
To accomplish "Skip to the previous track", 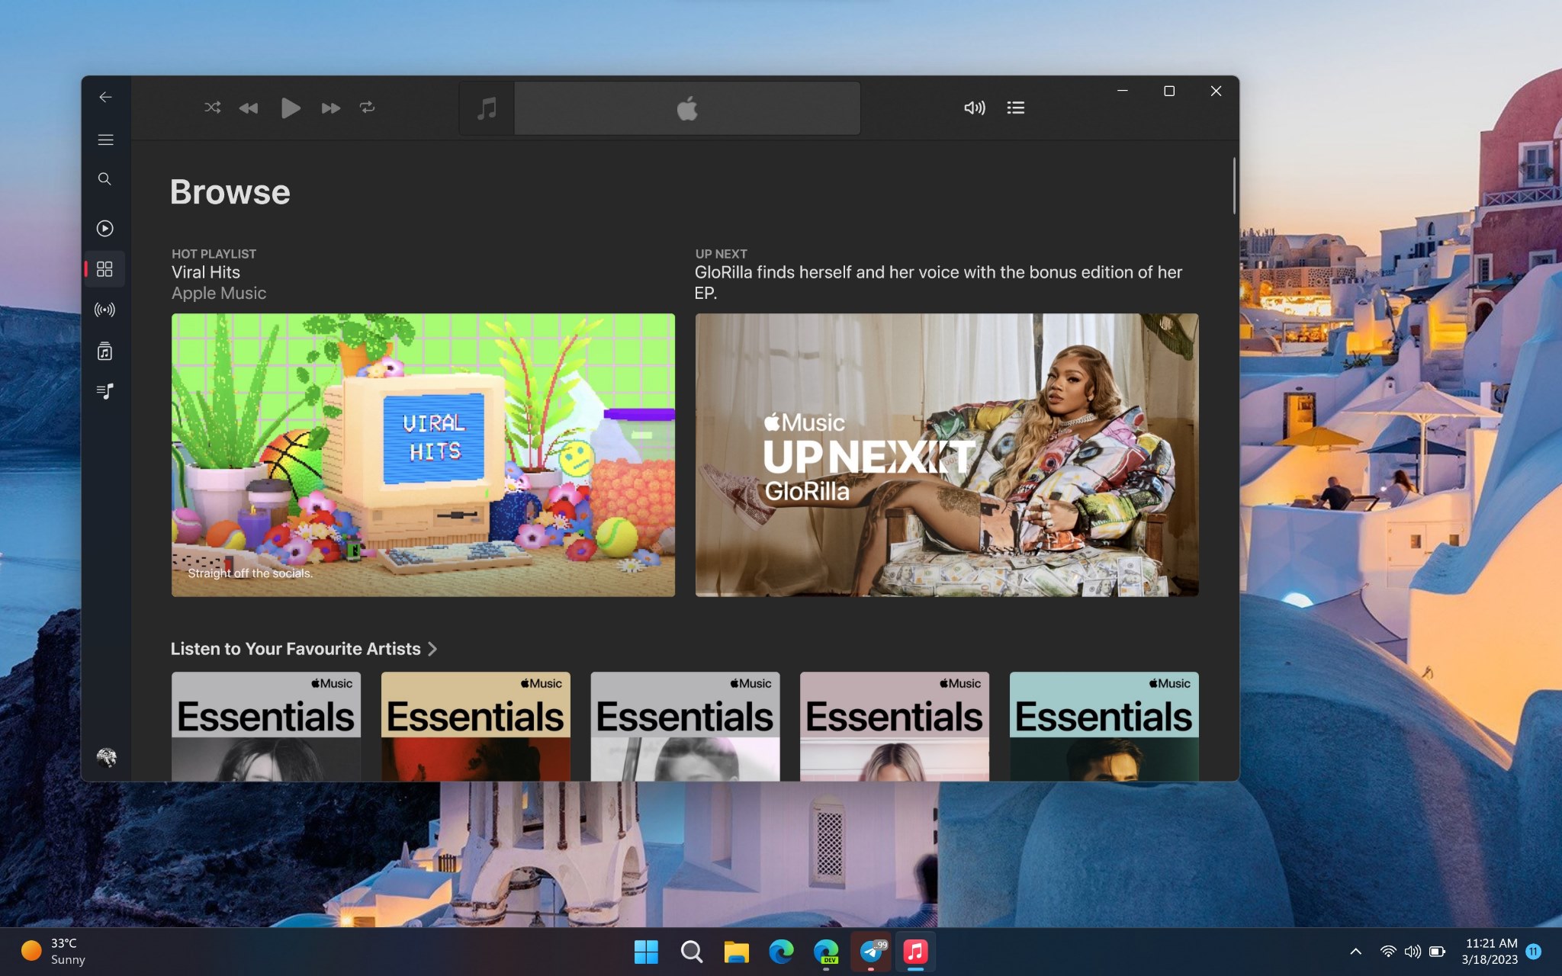I will click(x=249, y=108).
